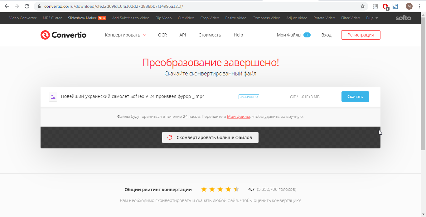This screenshot has height=217, width=426.
Task: Click the first rating star
Action: coord(204,189)
